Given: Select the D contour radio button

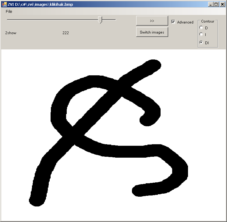Looking at the screenshot, I should click(201, 27).
